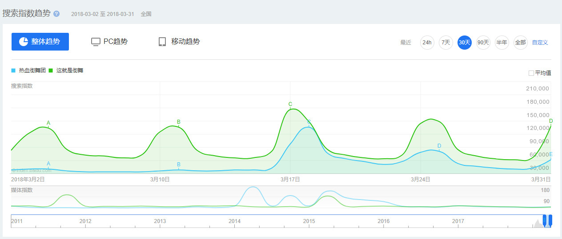
Task: Click green marker B on the chart
Action: (179, 121)
